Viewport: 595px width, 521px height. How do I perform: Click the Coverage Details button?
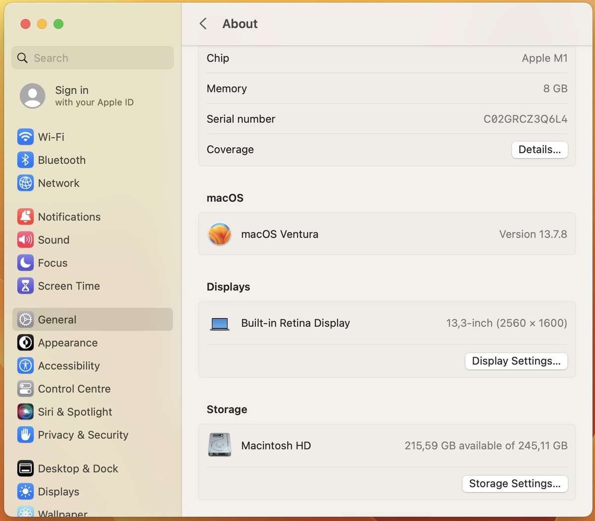click(x=539, y=150)
